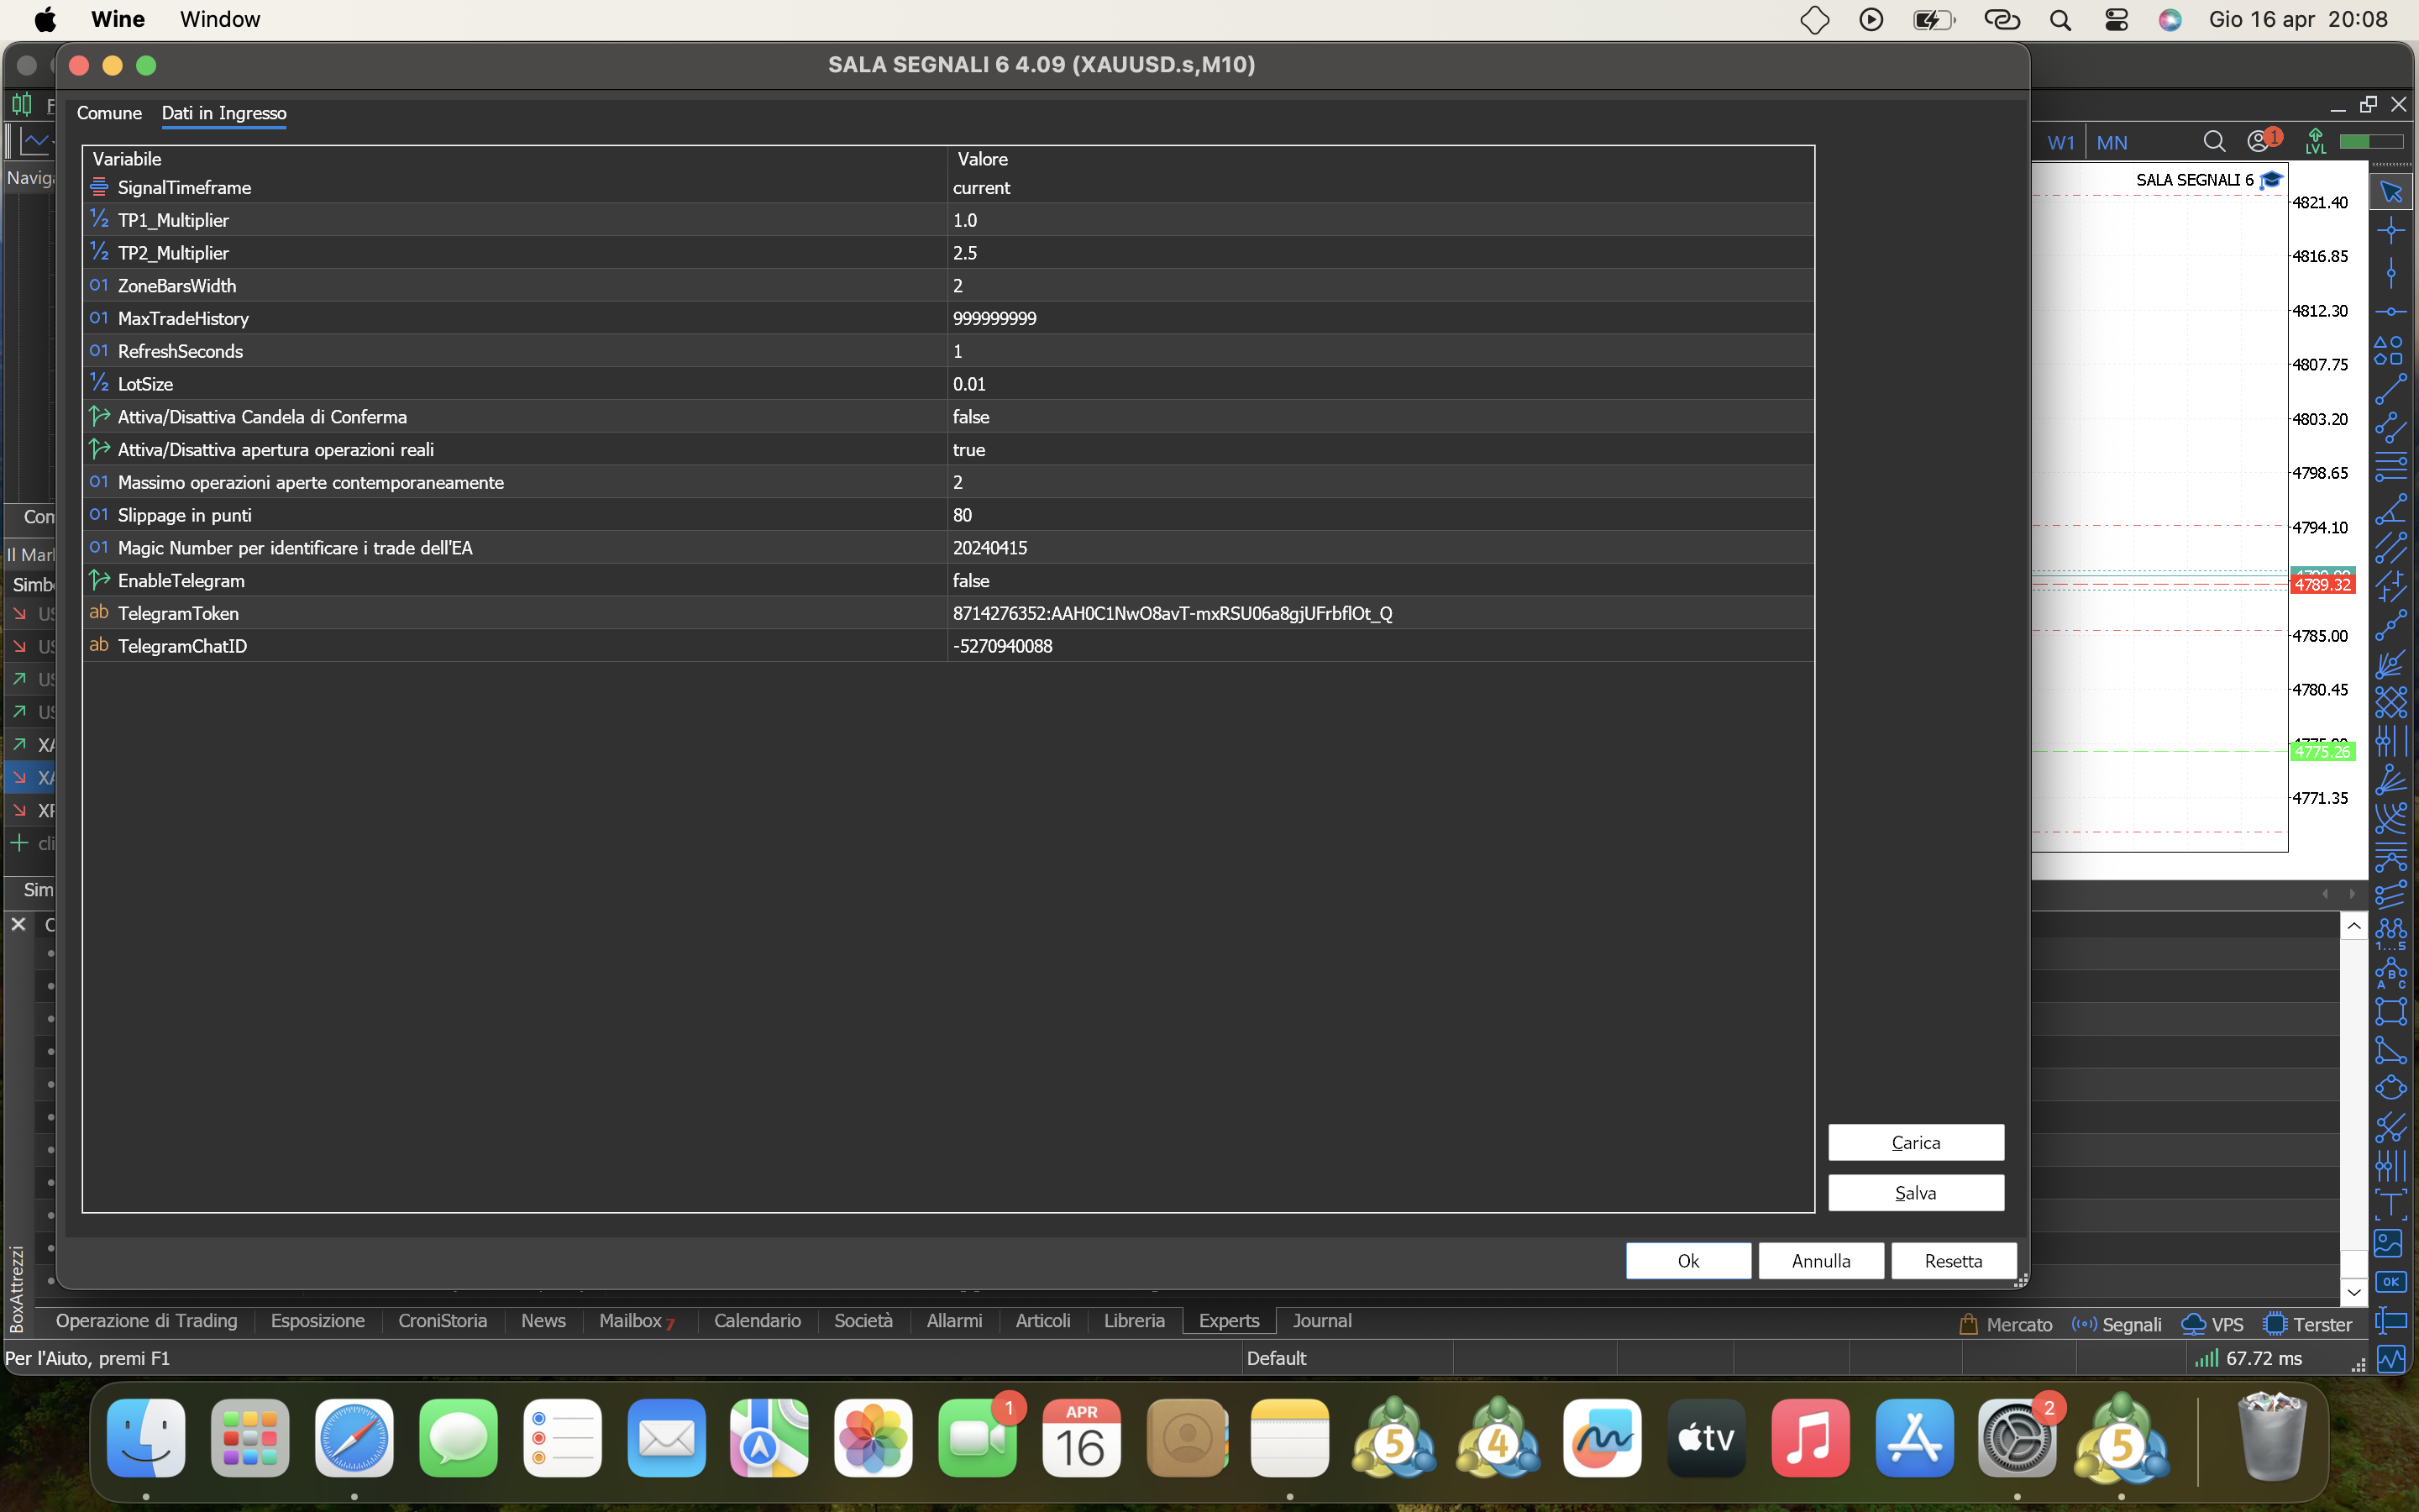Choose the vertical line drawing tool
Viewport: 2419px width, 1512px height.
2390,271
